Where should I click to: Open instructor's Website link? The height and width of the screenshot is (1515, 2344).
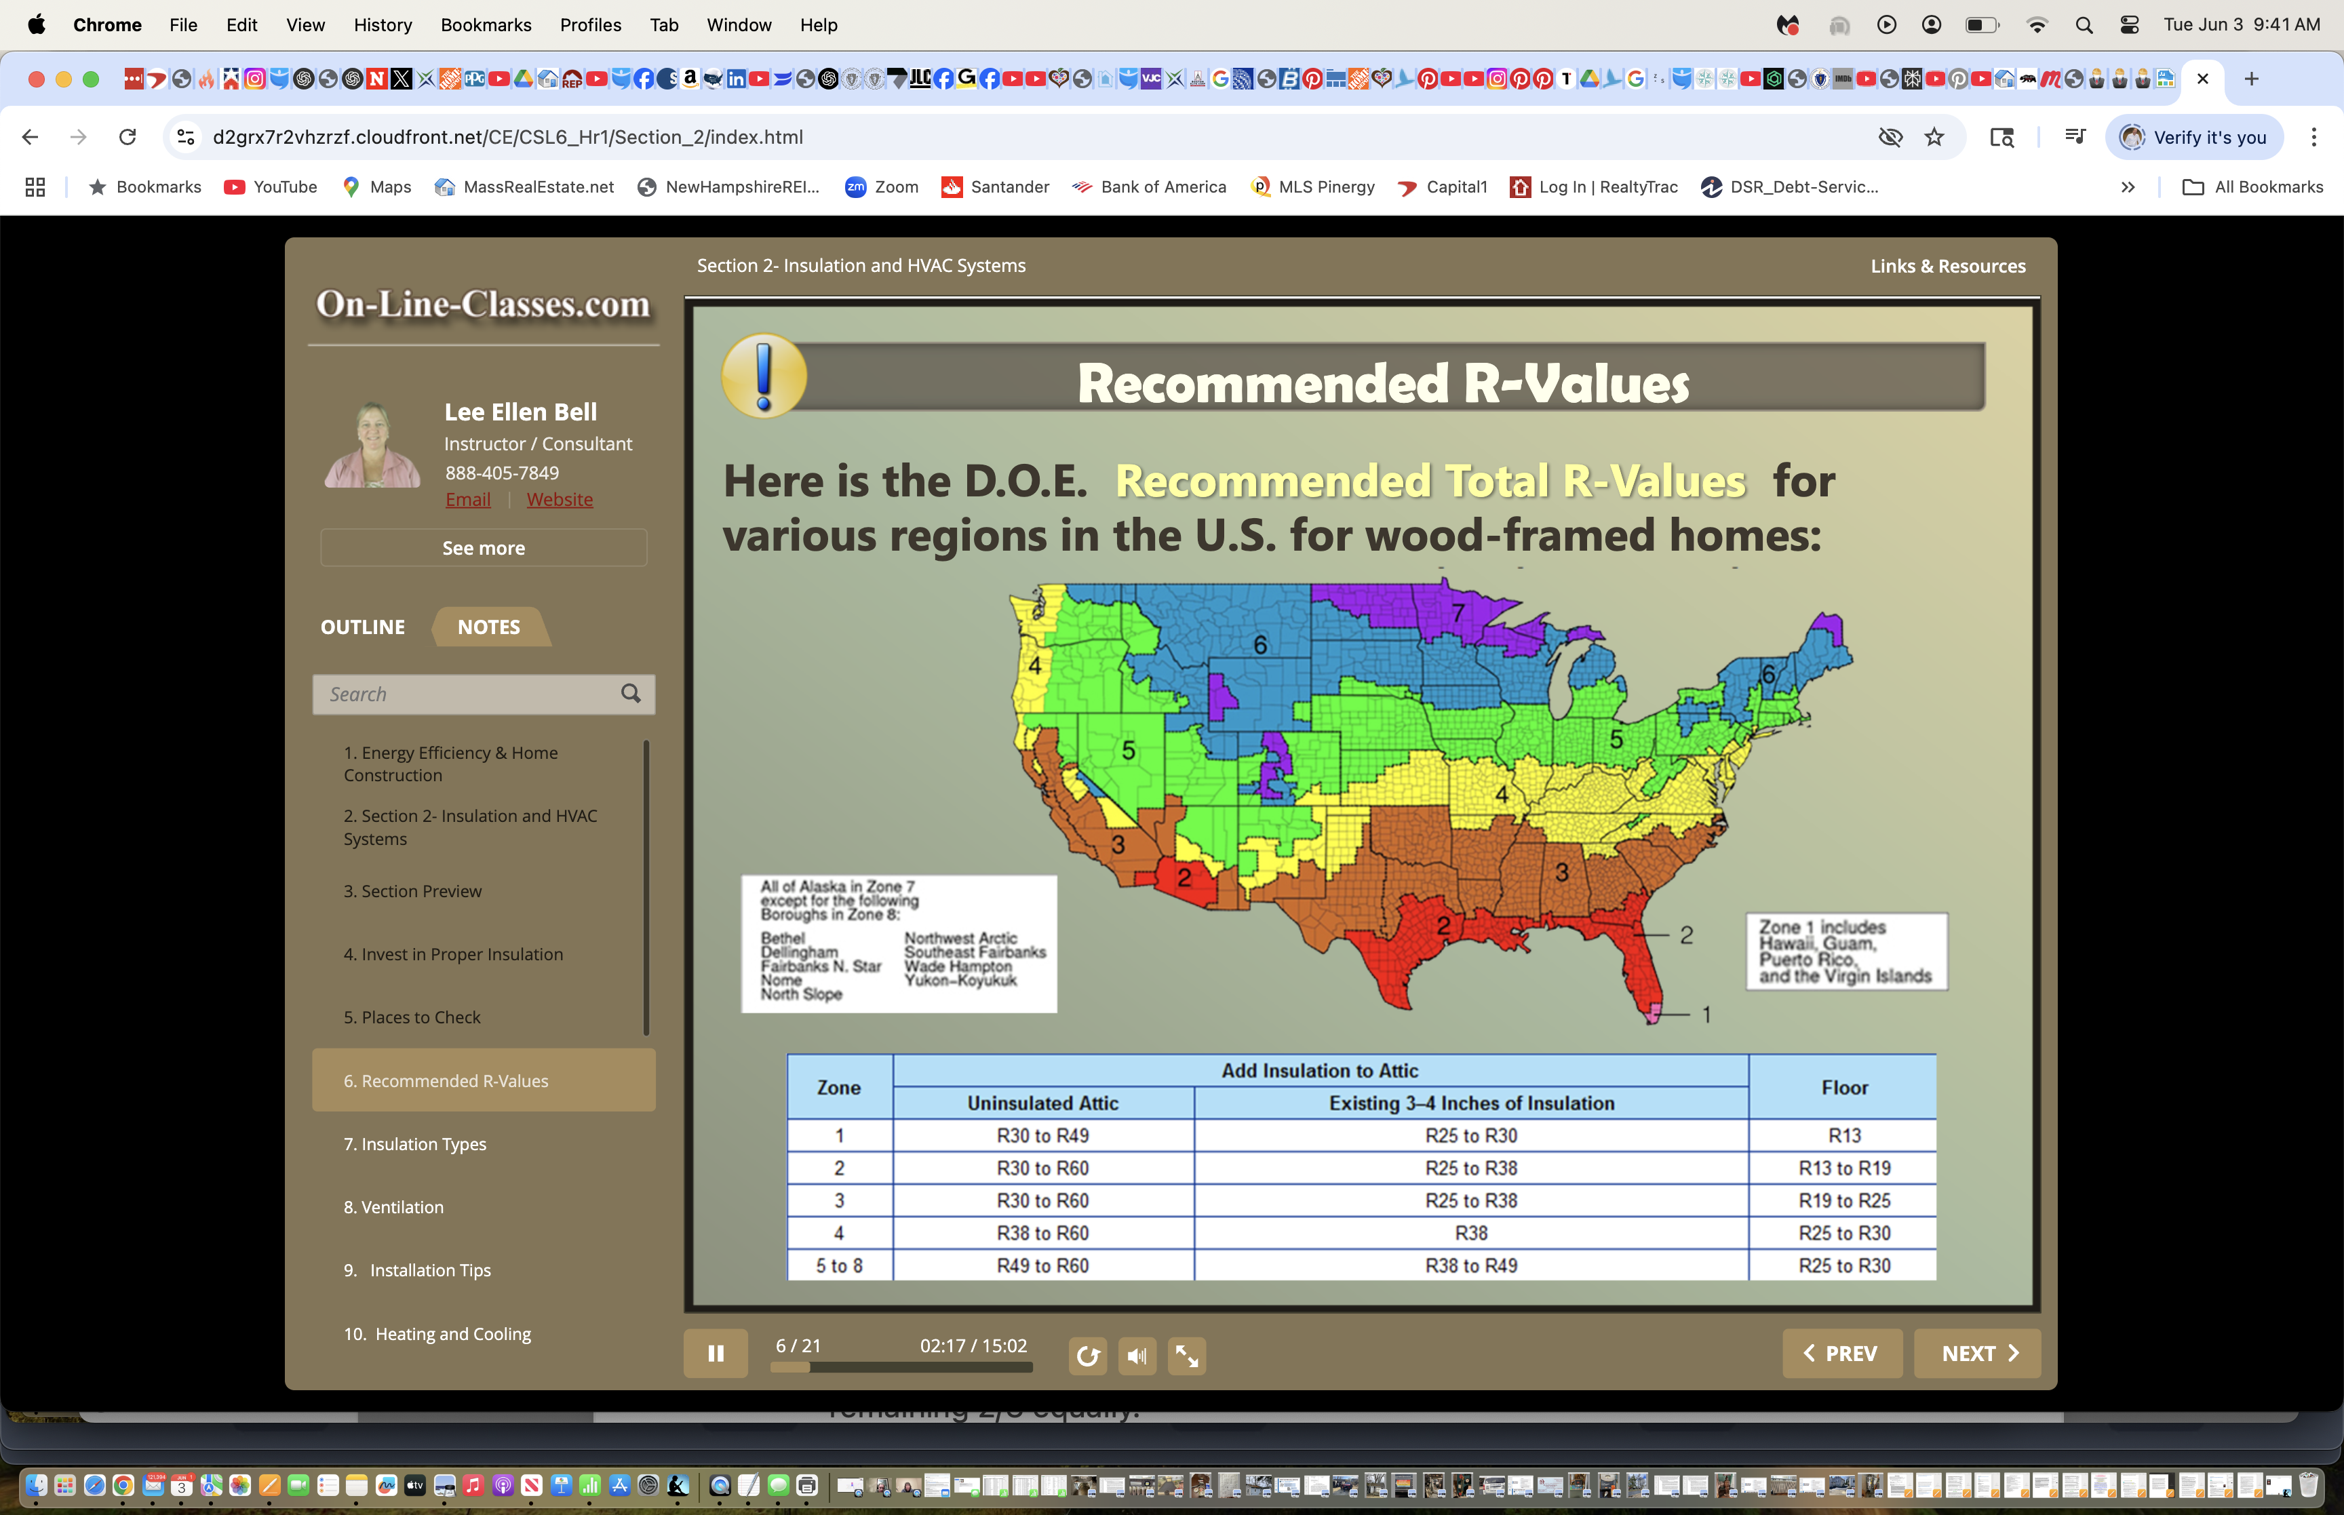(559, 498)
